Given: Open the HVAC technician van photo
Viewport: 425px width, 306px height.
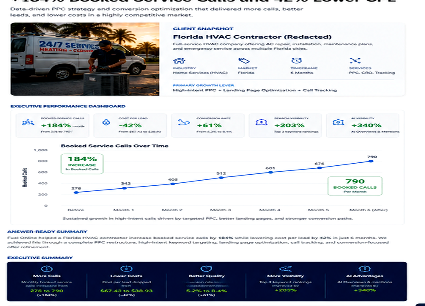Looking at the screenshot, I should click(85, 59).
